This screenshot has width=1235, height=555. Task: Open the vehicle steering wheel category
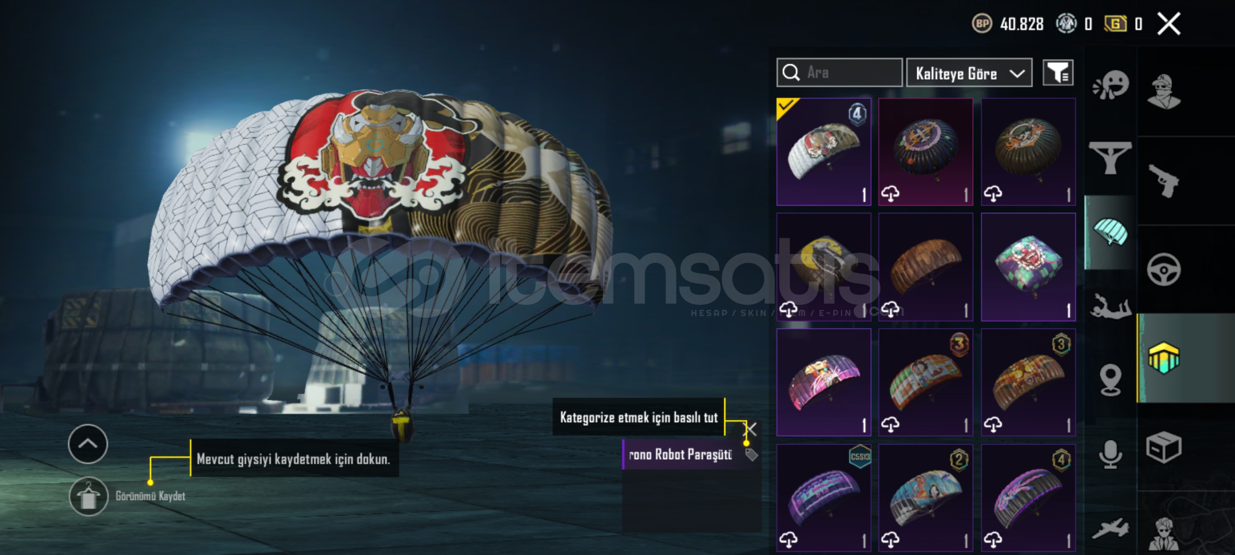[1163, 269]
